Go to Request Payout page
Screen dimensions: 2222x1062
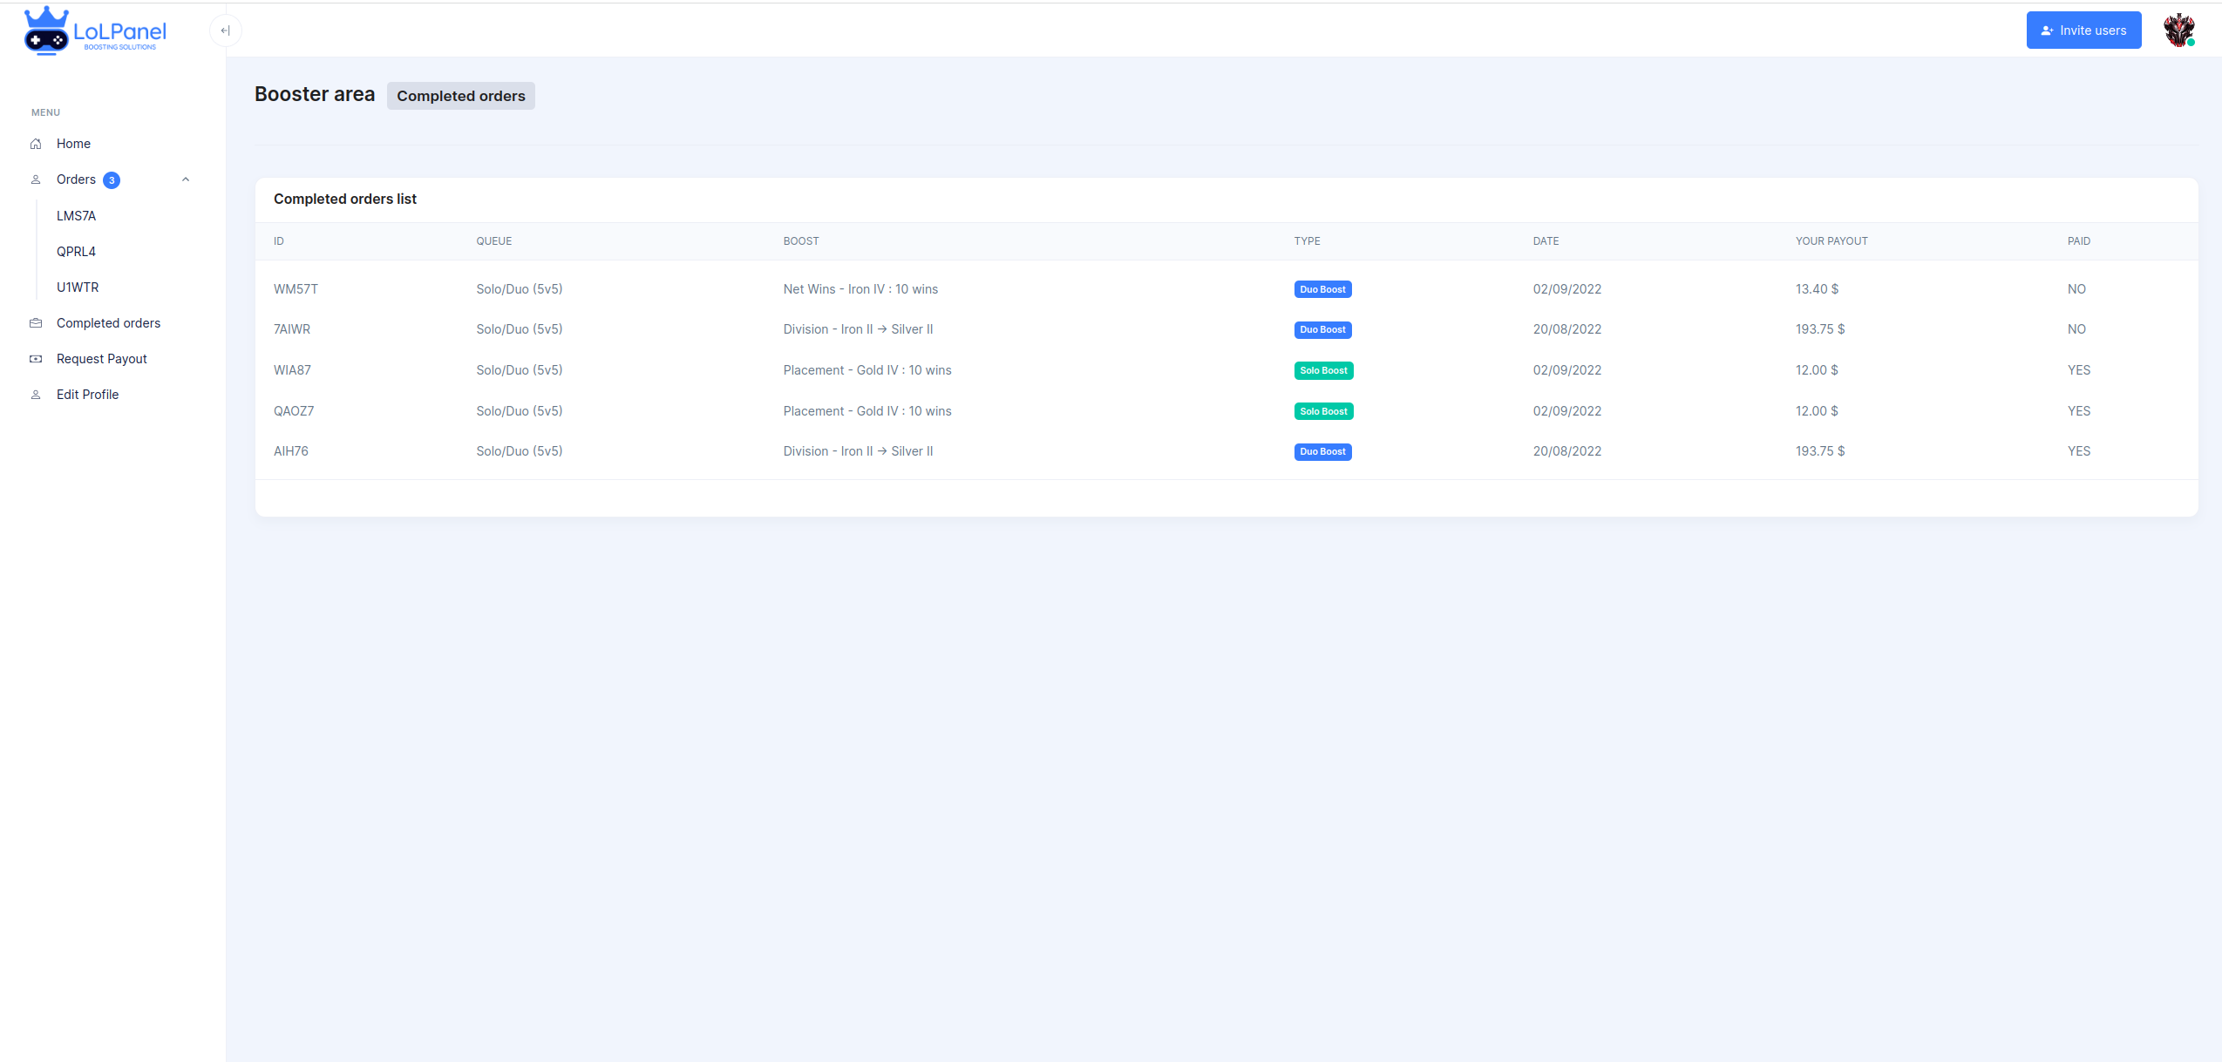pyautogui.click(x=102, y=359)
